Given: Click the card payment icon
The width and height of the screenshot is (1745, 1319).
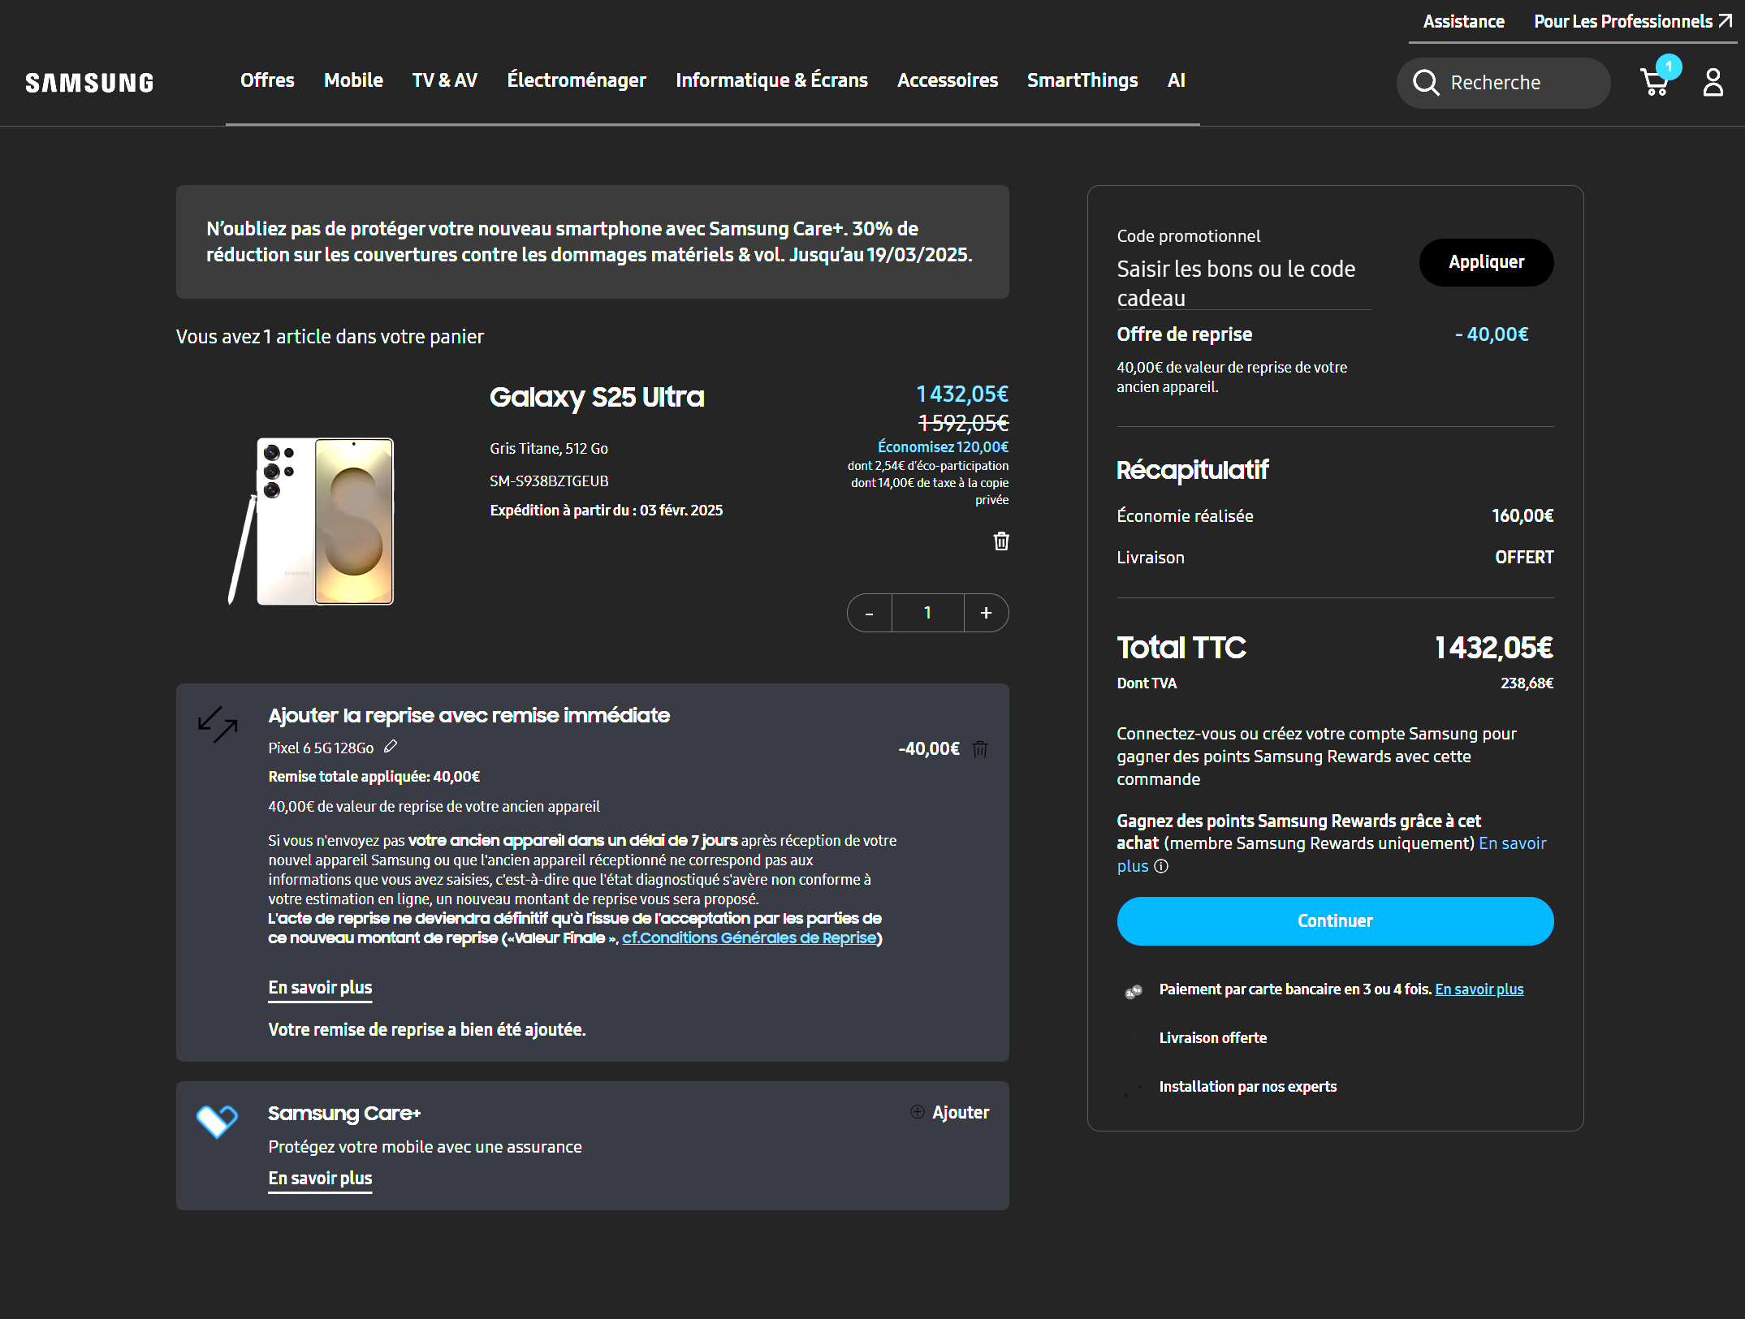Looking at the screenshot, I should click(1134, 990).
